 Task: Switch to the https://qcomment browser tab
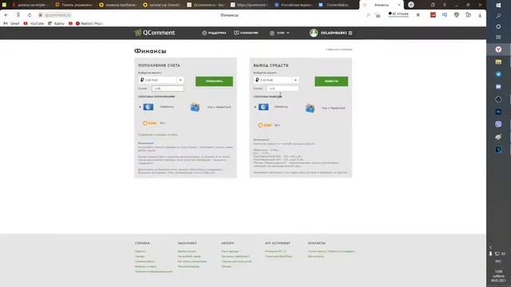(249, 5)
